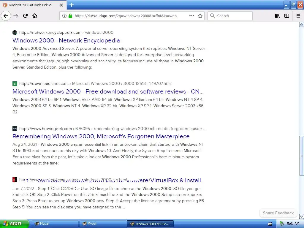The width and height of the screenshot is (304, 228).
Task: Click the search magnifier icon
Action: (213, 16)
